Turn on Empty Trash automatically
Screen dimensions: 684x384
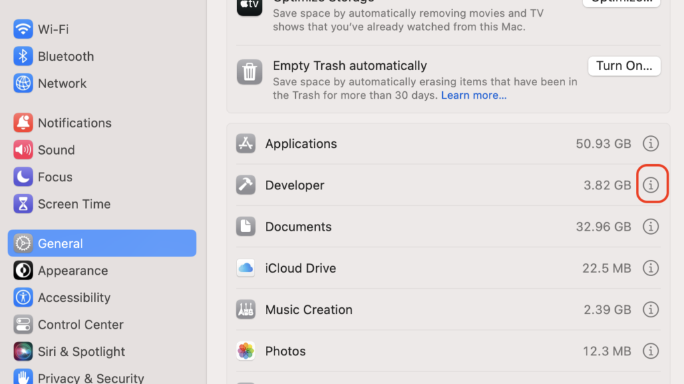point(624,65)
